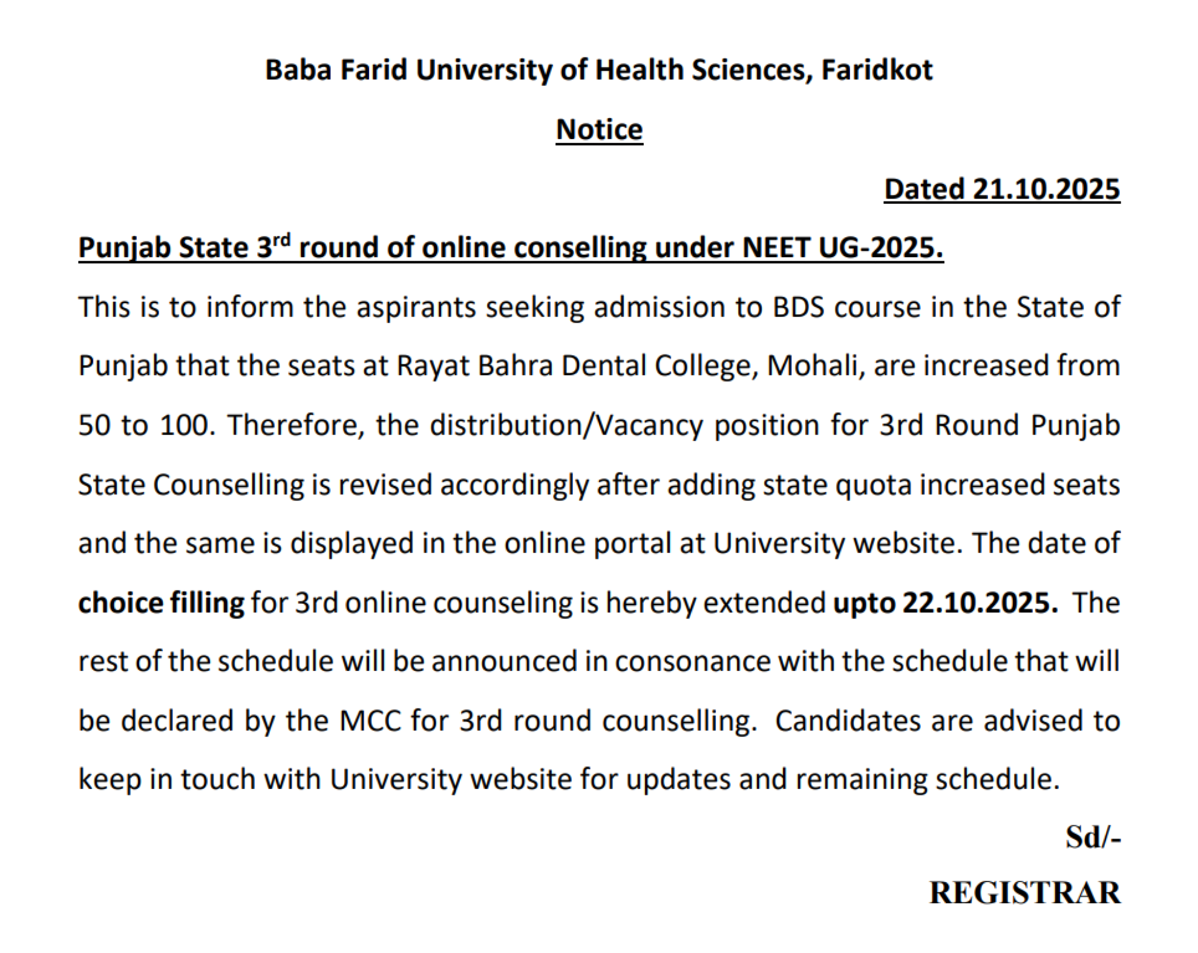Click the bold "upto 22.10.2025." date
This screenshot has height=953, width=1198.
(x=945, y=603)
